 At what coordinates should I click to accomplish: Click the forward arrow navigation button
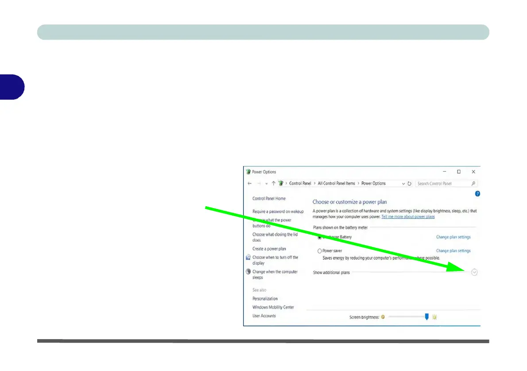pyautogui.click(x=259, y=183)
